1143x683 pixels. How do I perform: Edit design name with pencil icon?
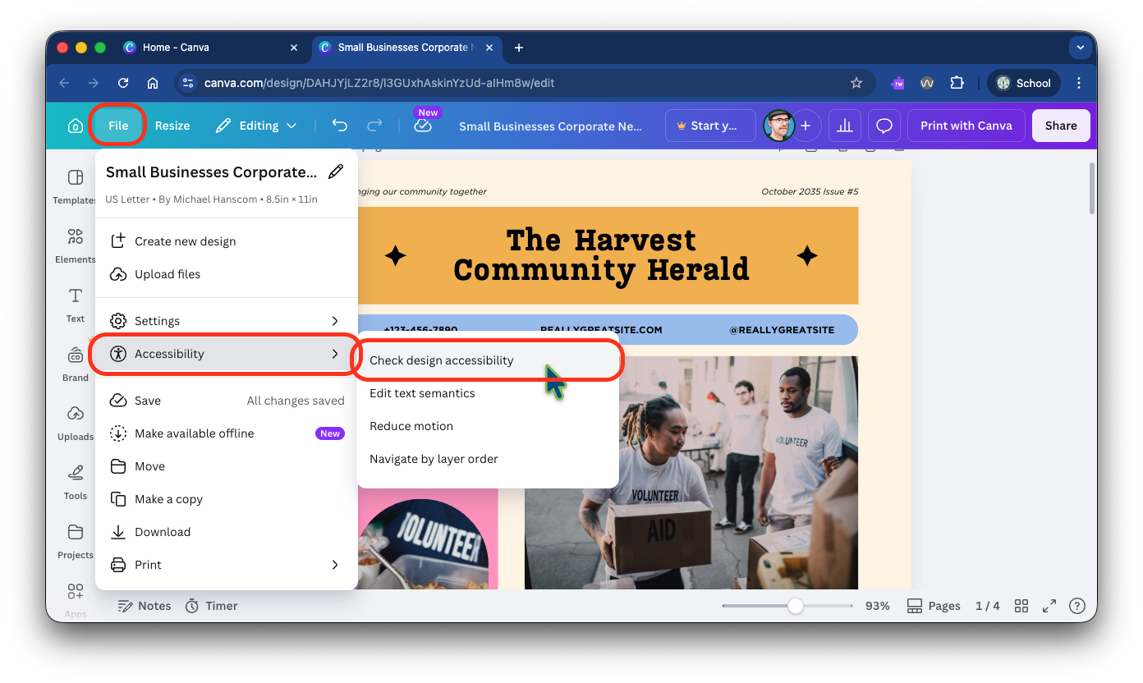tap(336, 172)
